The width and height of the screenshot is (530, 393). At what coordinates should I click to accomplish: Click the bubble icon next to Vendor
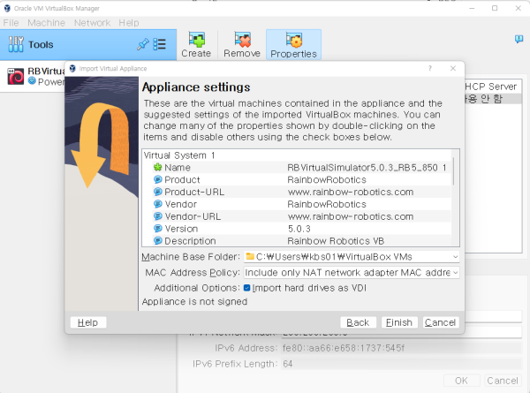157,204
